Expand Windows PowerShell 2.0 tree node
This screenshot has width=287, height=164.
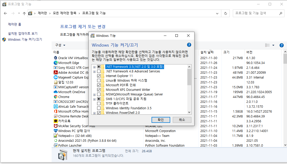click(x=94, y=113)
